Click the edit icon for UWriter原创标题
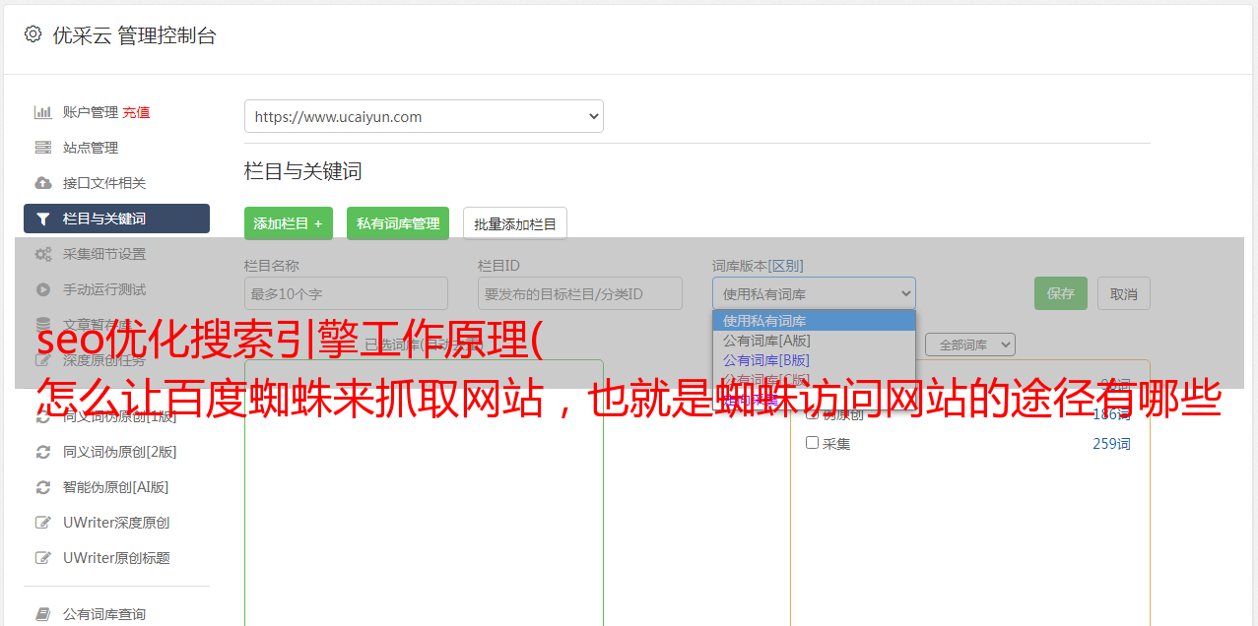This screenshot has width=1258, height=626. pyautogui.click(x=43, y=558)
